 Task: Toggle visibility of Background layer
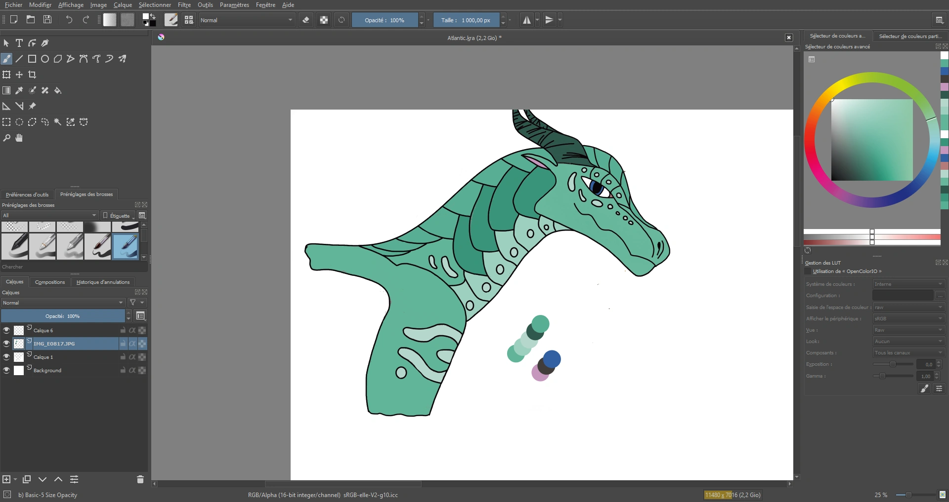point(6,370)
